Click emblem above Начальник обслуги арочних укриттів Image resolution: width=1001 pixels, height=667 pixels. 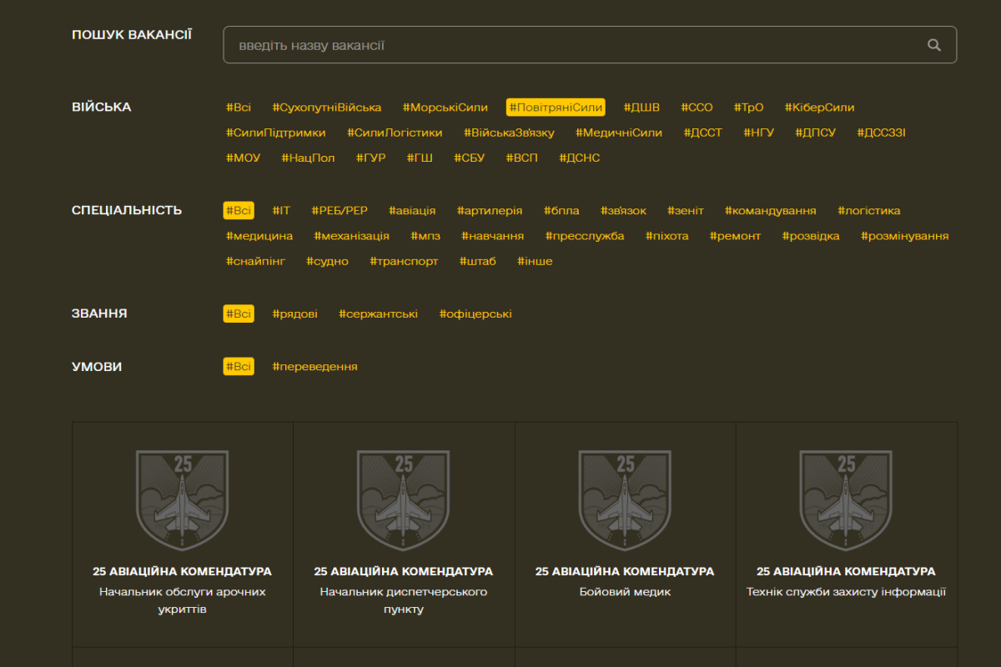pos(182,500)
